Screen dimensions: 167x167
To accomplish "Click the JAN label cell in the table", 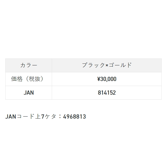I will point(29,93).
